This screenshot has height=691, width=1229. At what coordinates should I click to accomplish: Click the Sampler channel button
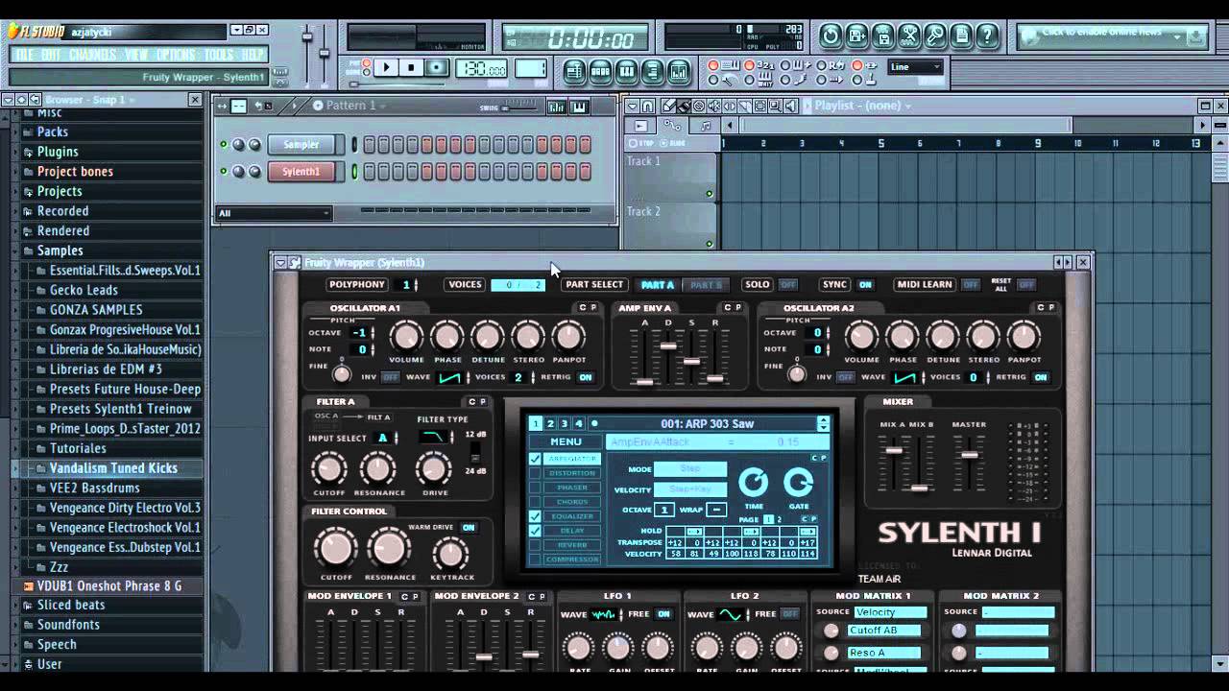tap(301, 145)
